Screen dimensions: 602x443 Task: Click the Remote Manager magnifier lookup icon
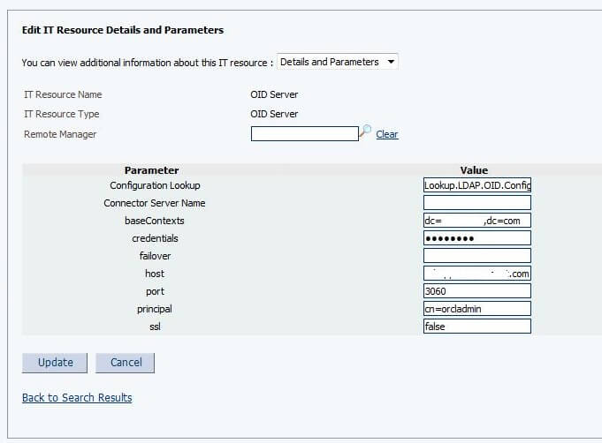[x=365, y=131]
